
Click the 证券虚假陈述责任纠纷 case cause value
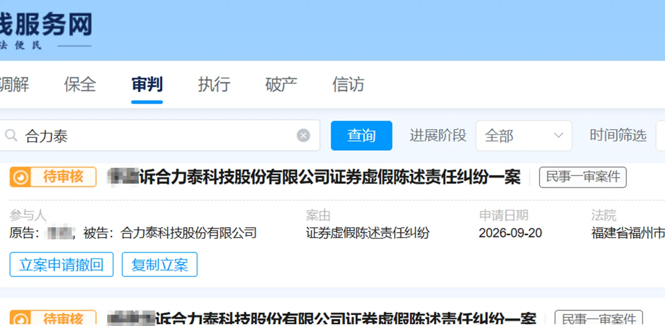368,233
